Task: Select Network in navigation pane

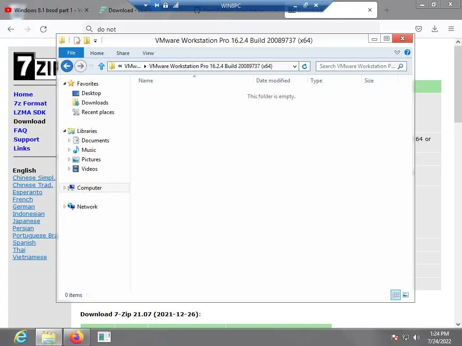Action: click(87, 206)
